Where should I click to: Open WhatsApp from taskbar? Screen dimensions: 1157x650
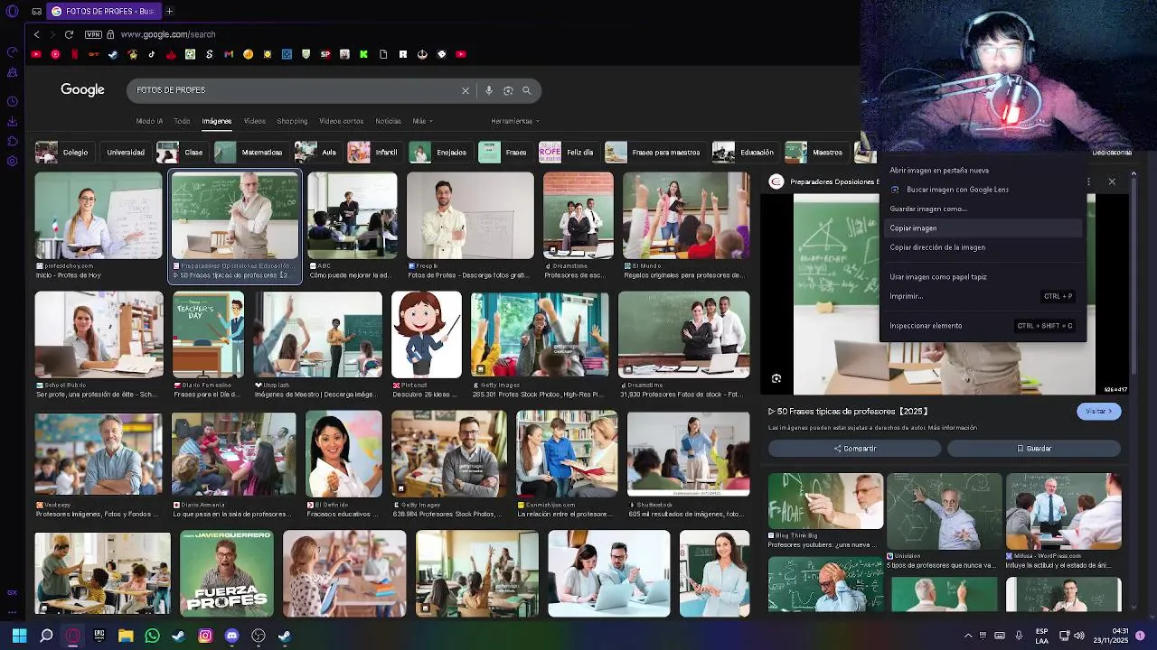pyautogui.click(x=152, y=636)
